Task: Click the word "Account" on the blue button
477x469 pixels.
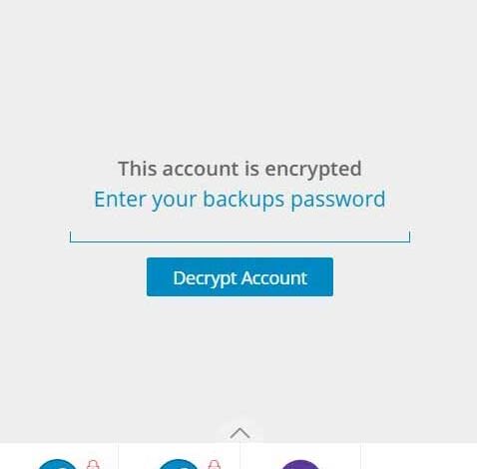Action: 273,277
